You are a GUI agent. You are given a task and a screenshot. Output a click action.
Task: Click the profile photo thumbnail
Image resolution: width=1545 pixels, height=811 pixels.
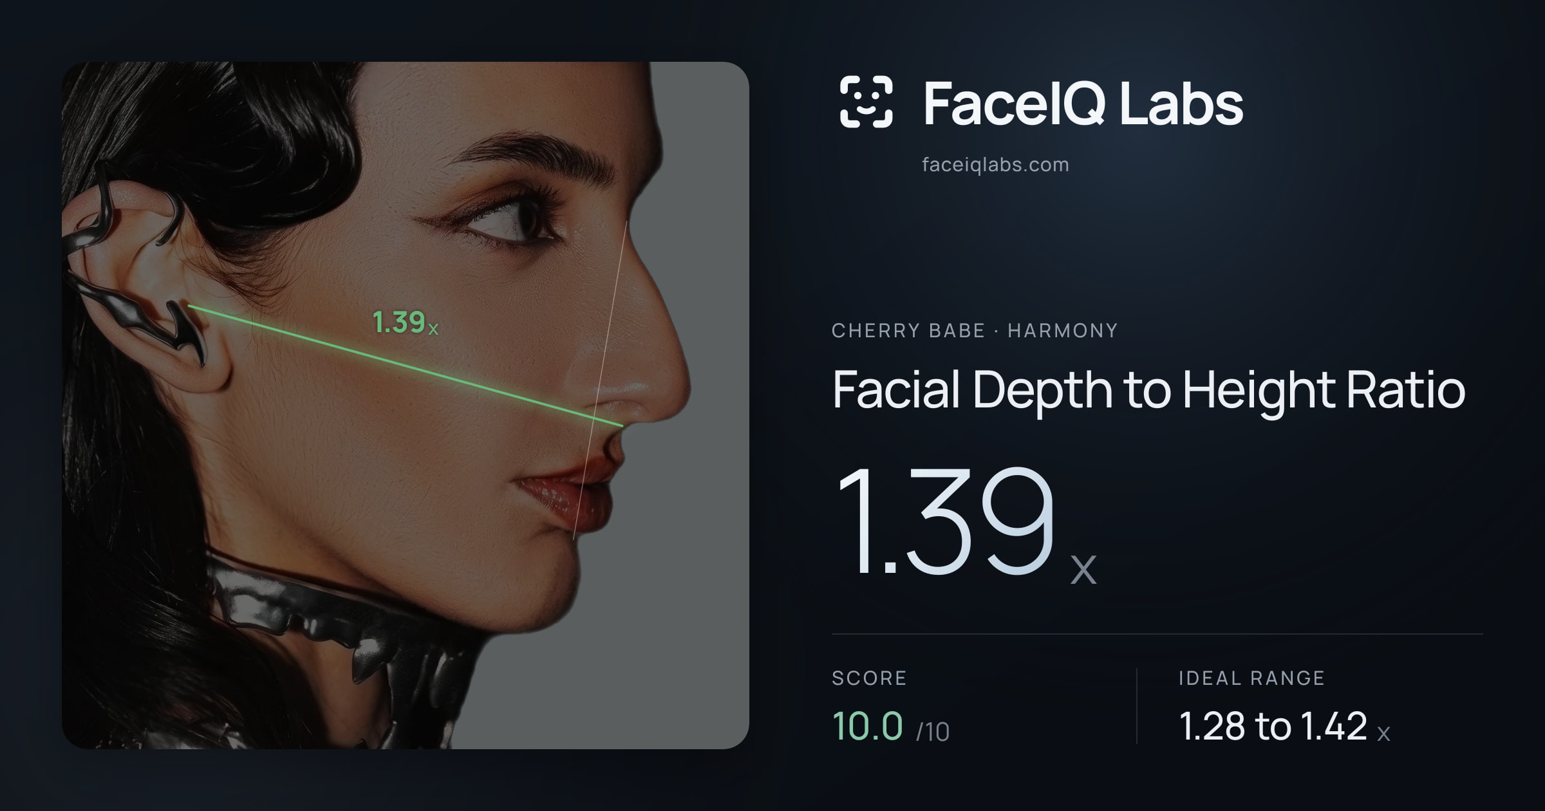click(405, 405)
